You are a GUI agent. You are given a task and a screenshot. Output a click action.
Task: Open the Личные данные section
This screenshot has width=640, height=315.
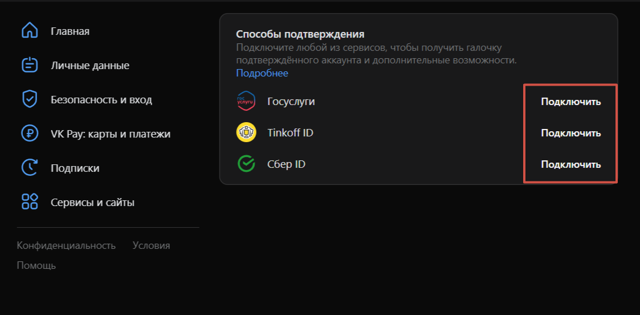(x=90, y=66)
